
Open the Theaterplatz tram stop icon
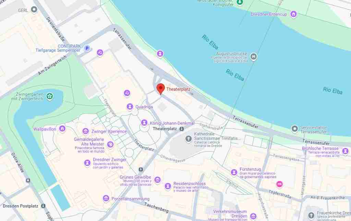click(182, 129)
